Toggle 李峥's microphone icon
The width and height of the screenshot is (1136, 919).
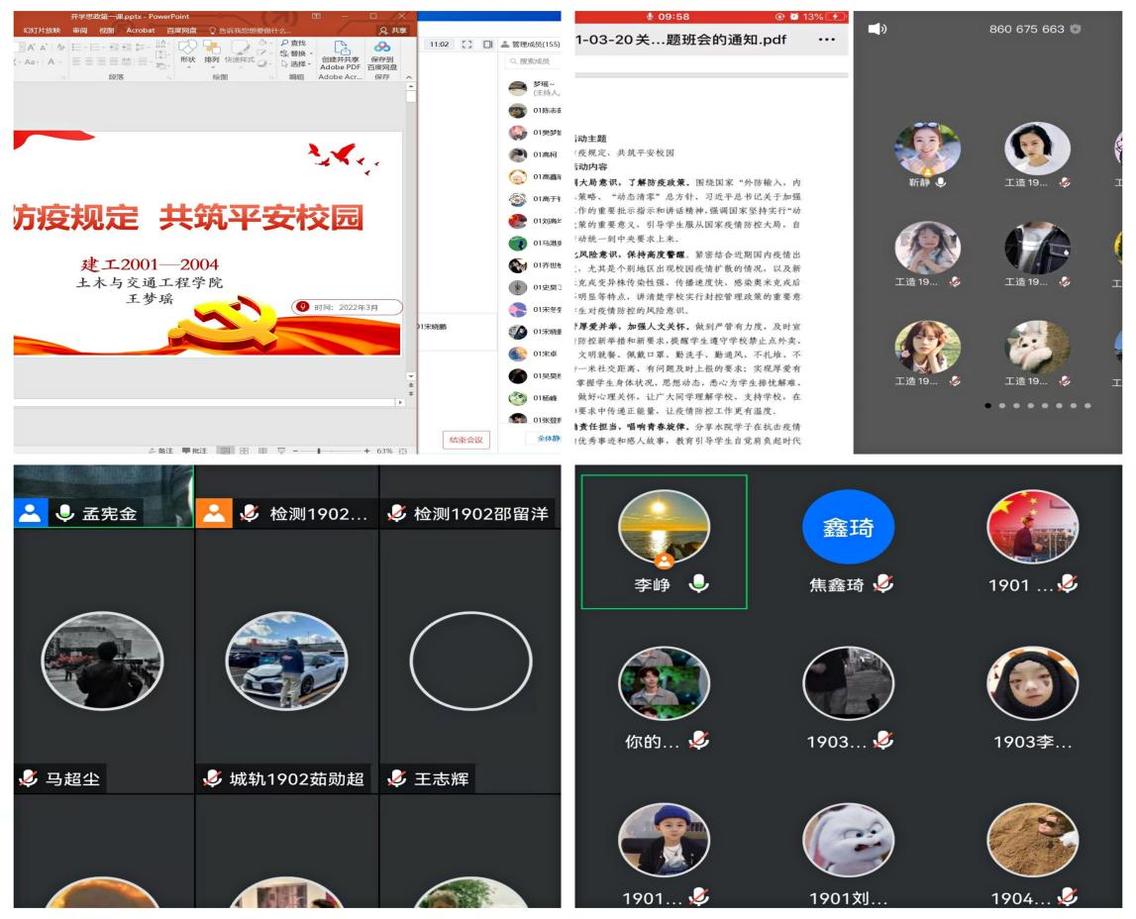[699, 585]
